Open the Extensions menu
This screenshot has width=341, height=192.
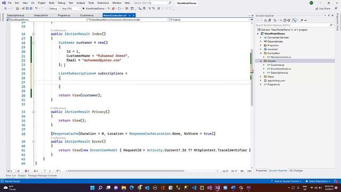tap(103, 3)
